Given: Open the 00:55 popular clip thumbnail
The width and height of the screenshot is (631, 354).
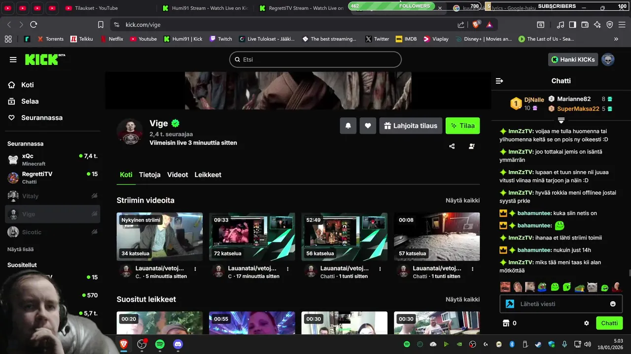Looking at the screenshot, I should (x=252, y=323).
